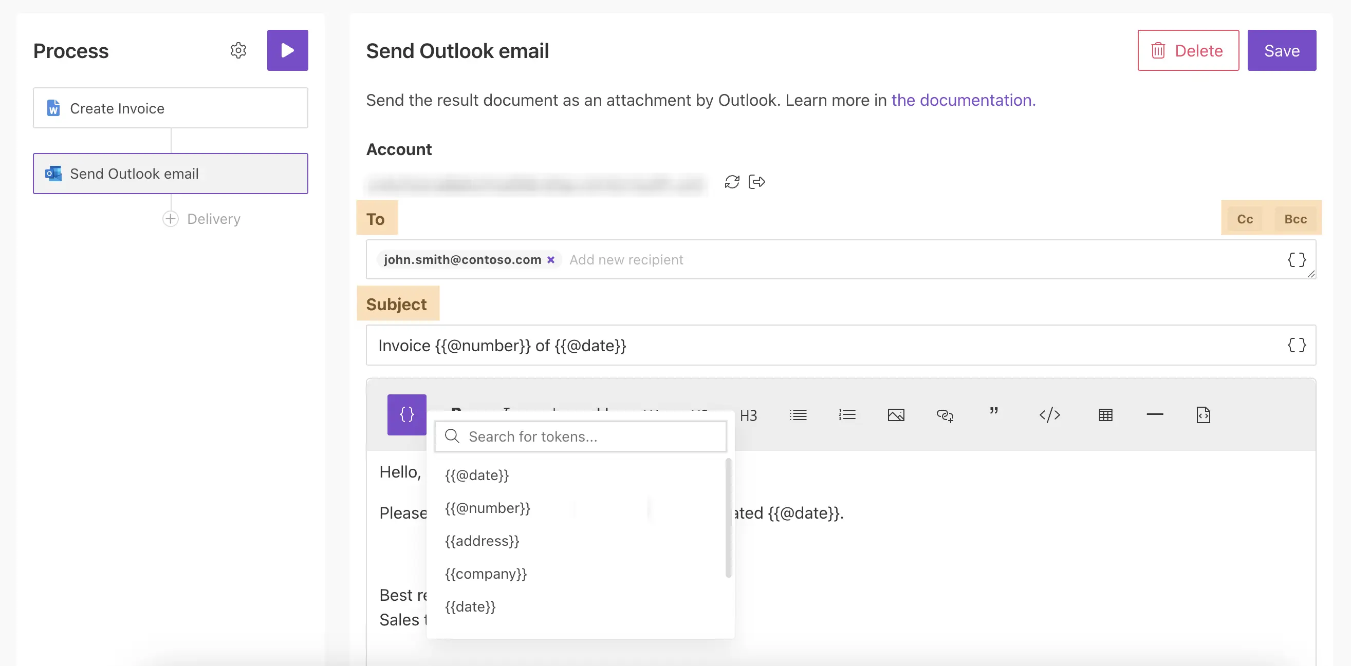
Task: Refresh the connected Outlook account
Action: click(x=732, y=182)
